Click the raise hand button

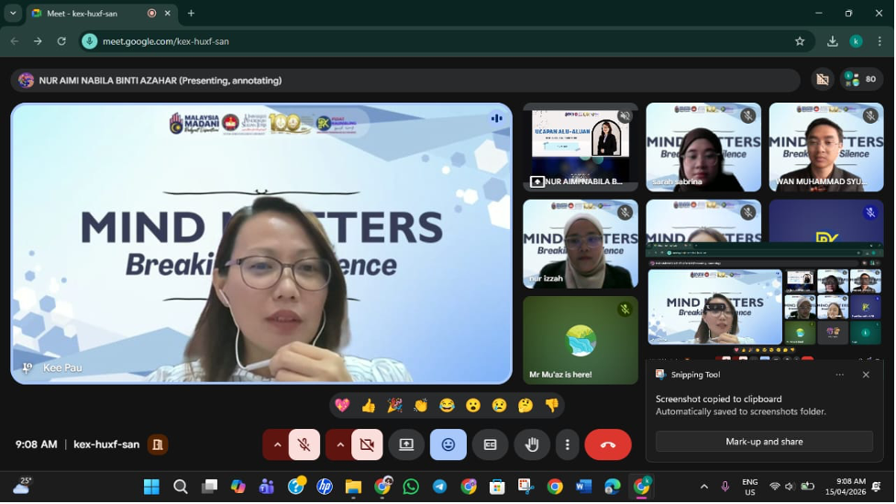pos(532,444)
